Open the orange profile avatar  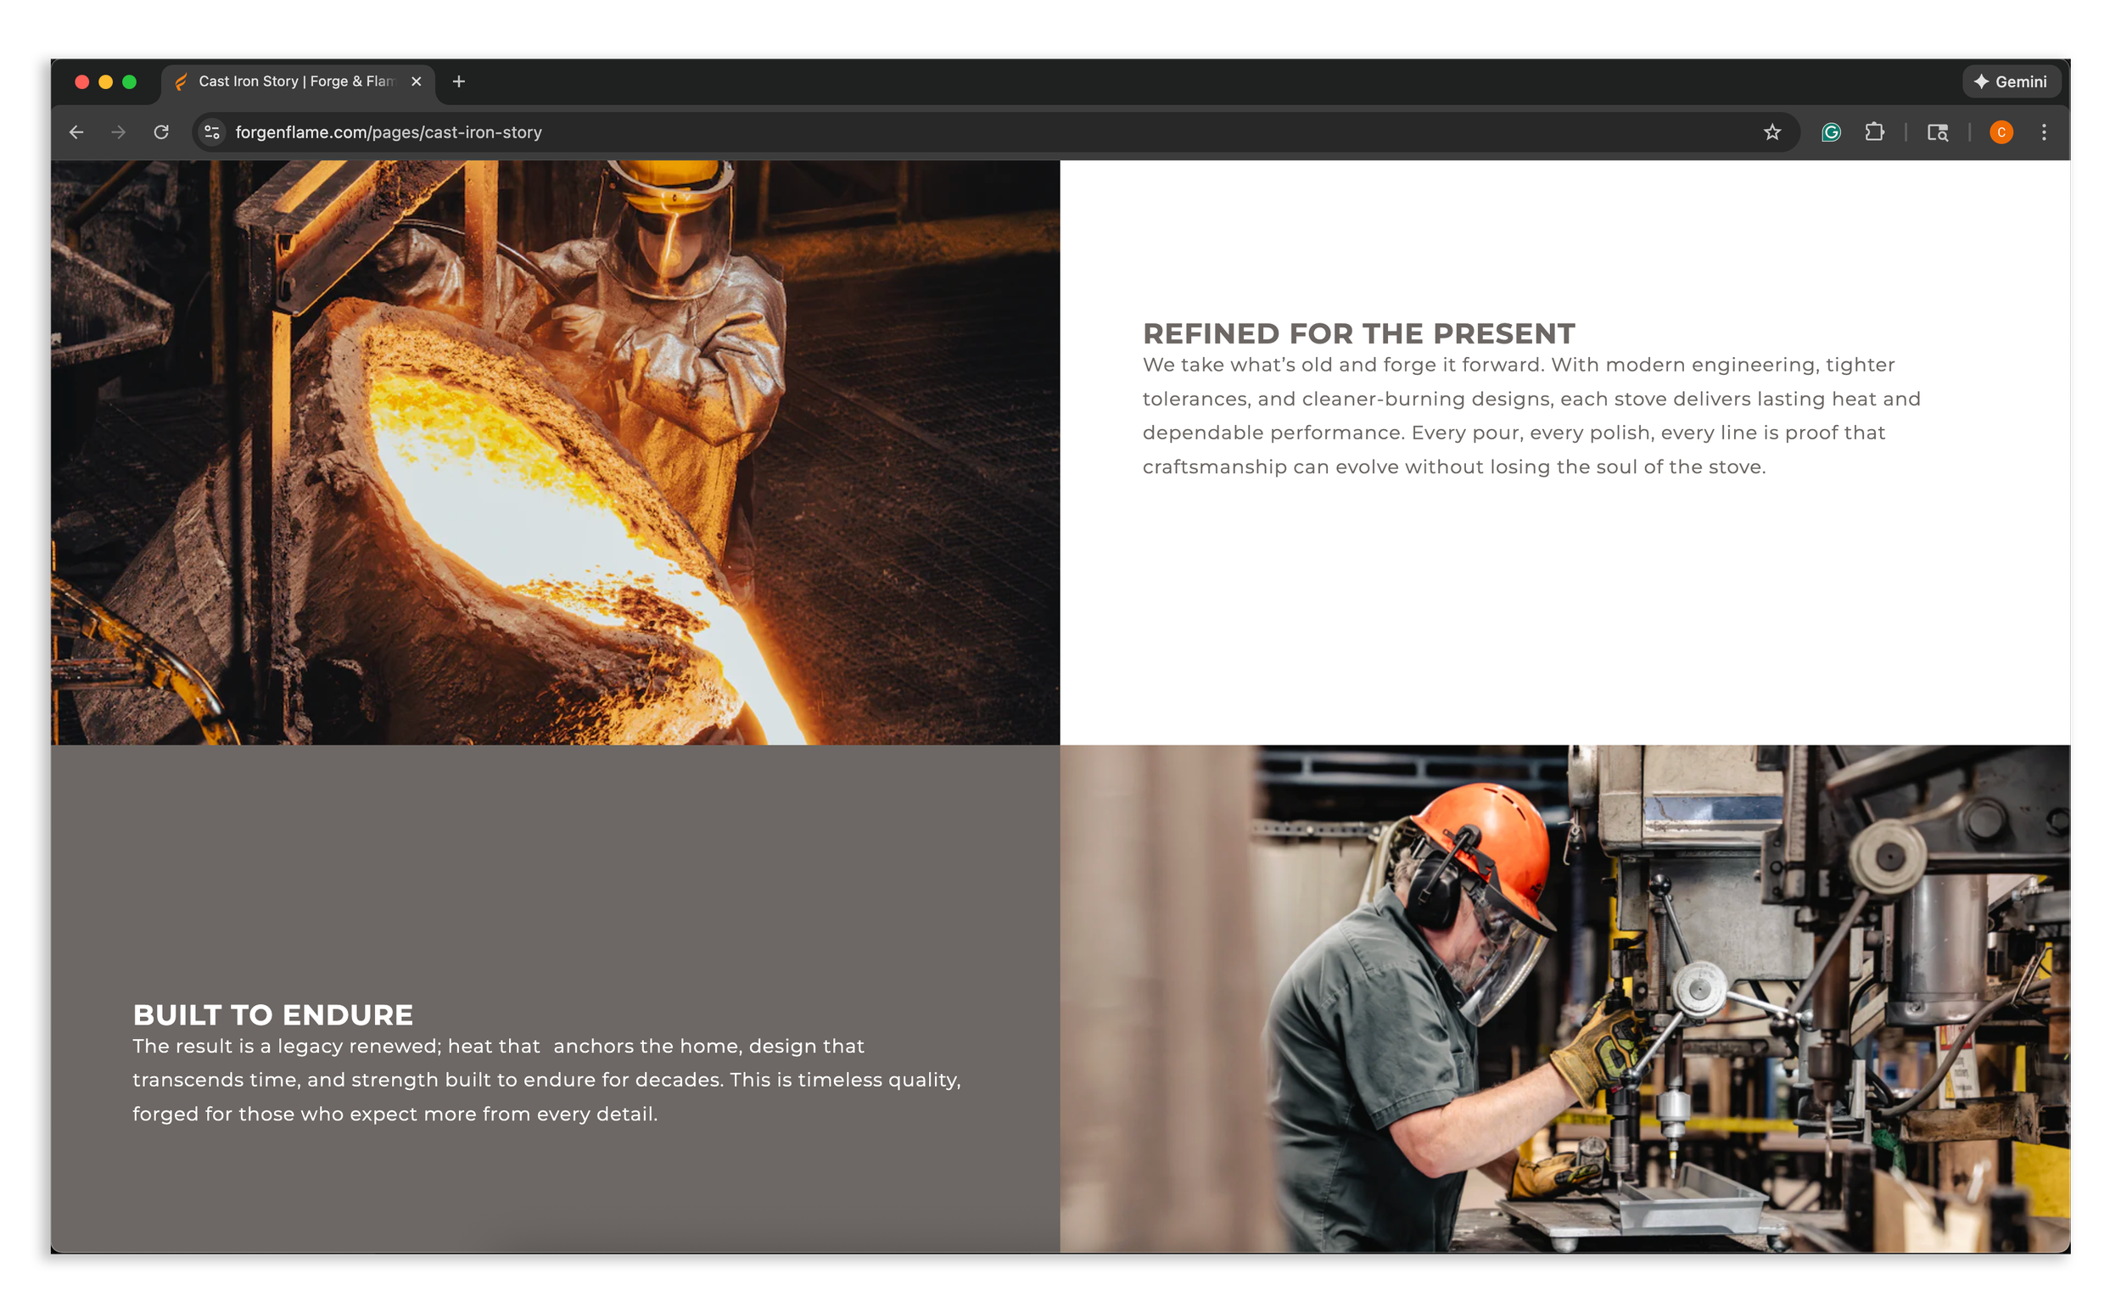point(2001,132)
